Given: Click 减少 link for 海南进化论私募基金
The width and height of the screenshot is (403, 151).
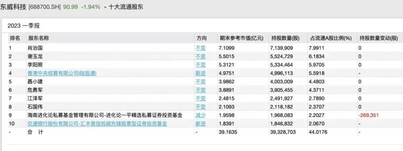Looking at the screenshot, I should pos(200,115).
